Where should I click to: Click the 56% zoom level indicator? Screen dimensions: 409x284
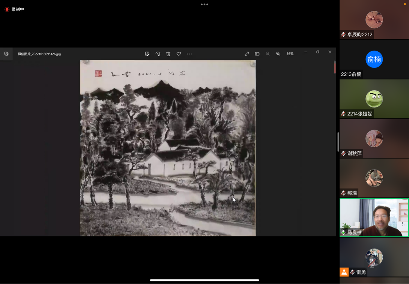coord(290,54)
